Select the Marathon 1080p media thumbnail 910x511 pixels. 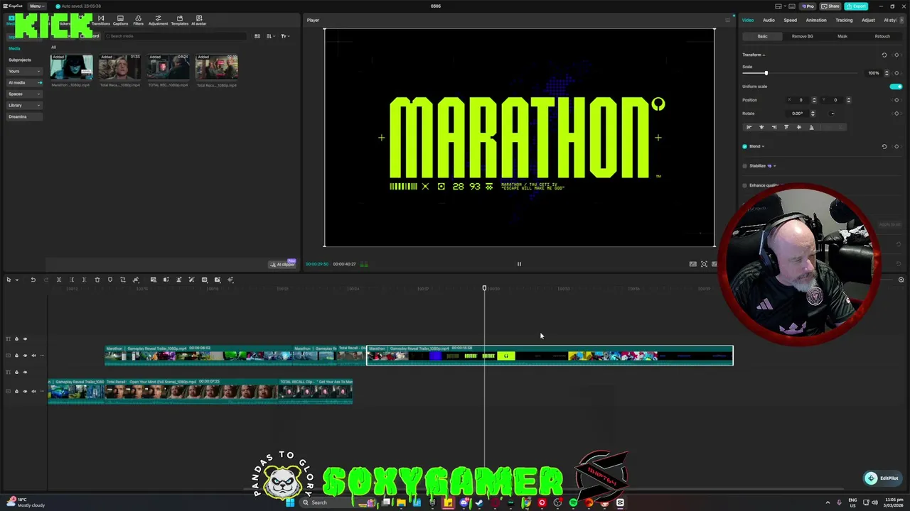(71, 68)
